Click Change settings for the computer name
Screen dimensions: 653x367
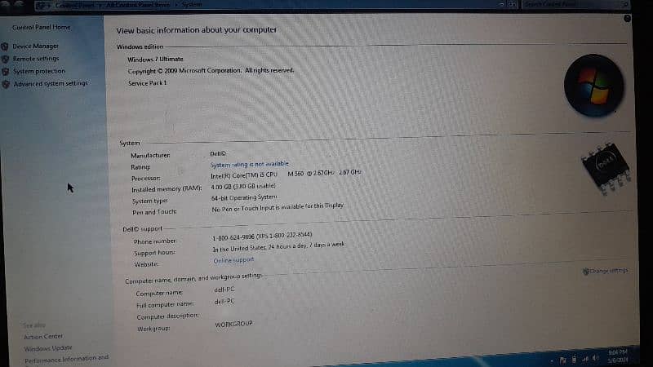pyautogui.click(x=608, y=271)
